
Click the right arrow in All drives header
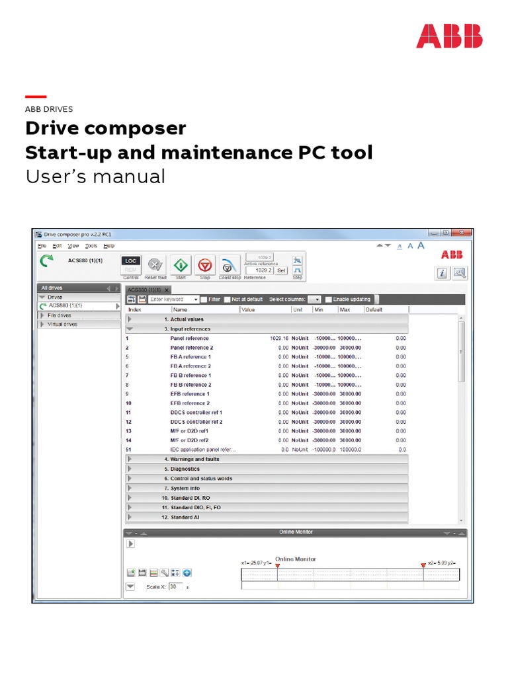pyautogui.click(x=116, y=288)
